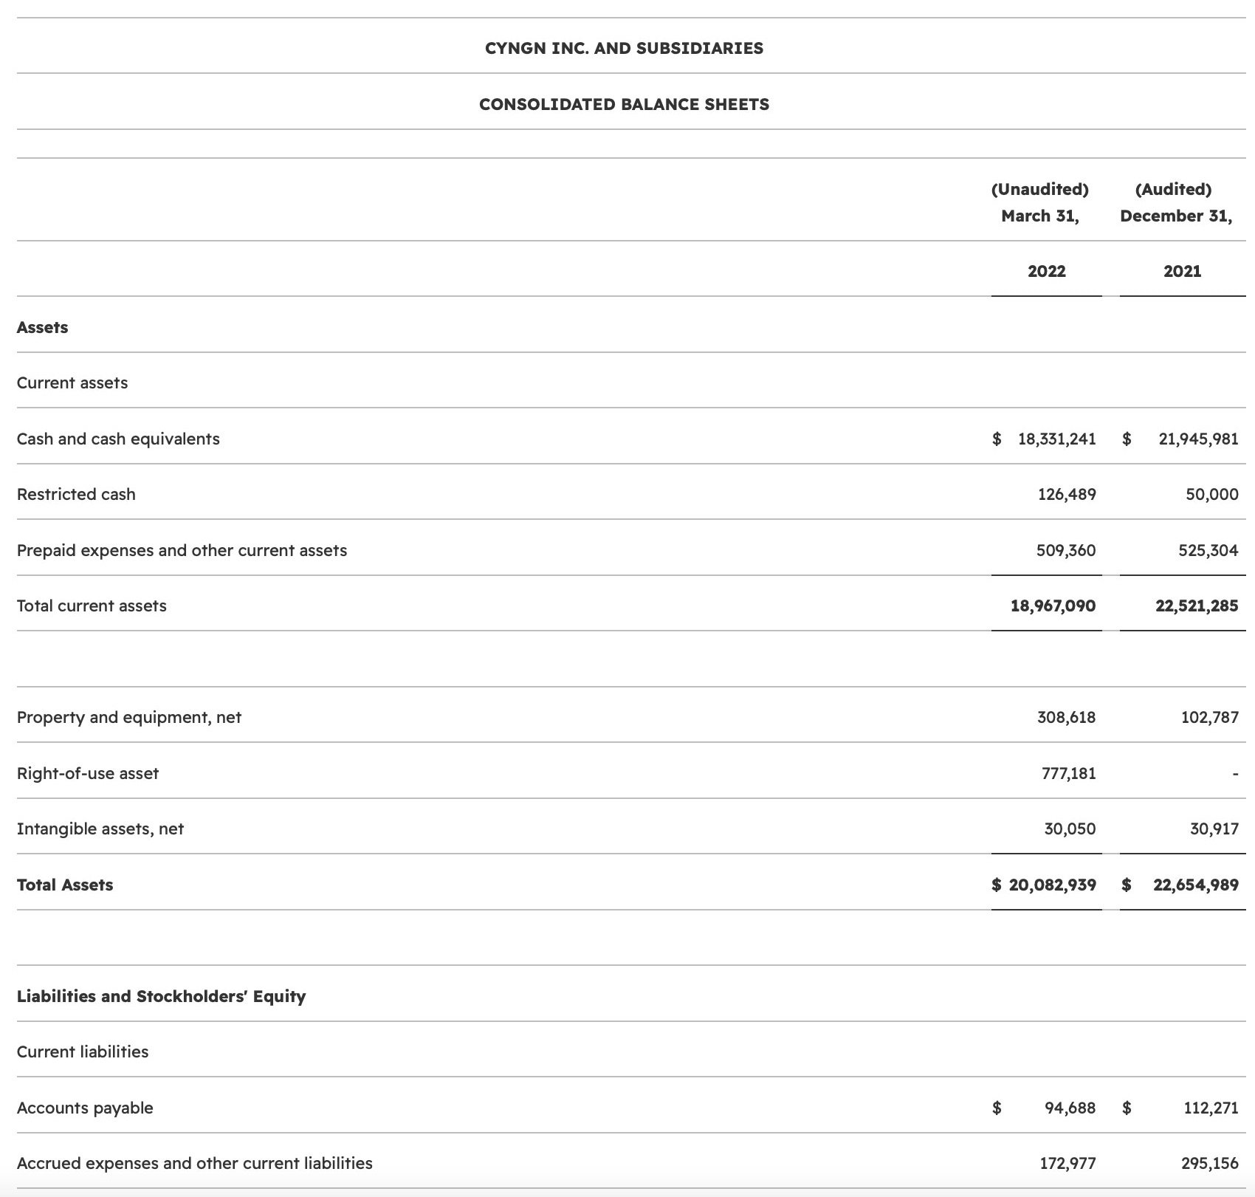Viewport: 1255px width, 1197px height.
Task: Select cash value 21,945,981
Action: click(x=1198, y=439)
